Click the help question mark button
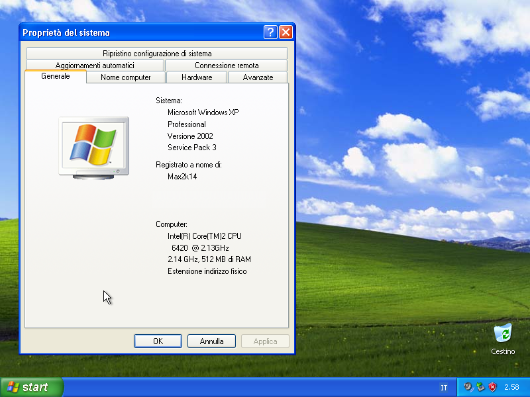 pos(270,32)
